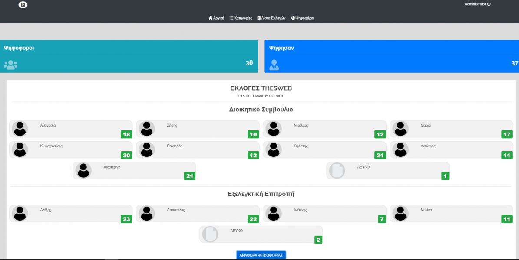This screenshot has height=260, width=519.
Task: Click the person icon in Ψήφησαν card
Action: coord(274,65)
